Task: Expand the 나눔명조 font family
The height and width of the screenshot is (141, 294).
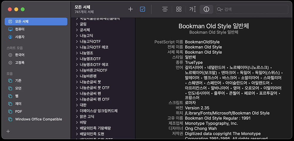Action: pyautogui.click(x=77, y=53)
